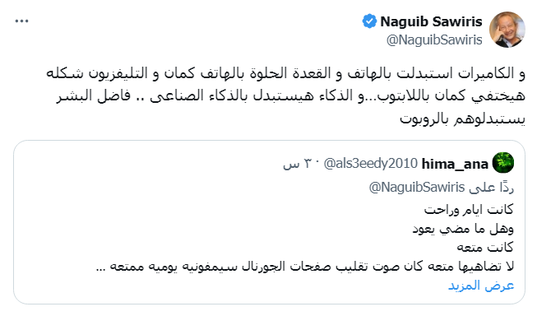Open the Naguib Sawiris display name
Viewport: 537px width, 316px height.
click(431, 21)
